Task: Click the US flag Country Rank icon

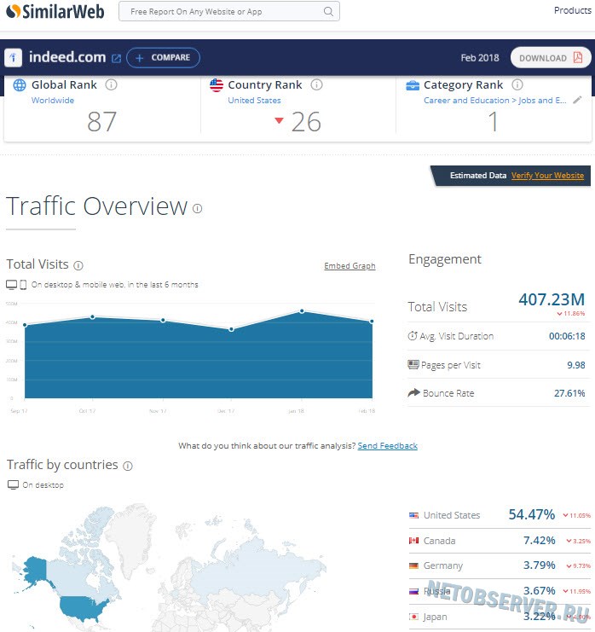Action: (217, 85)
